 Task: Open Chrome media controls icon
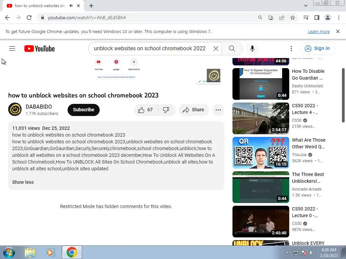(x=306, y=18)
